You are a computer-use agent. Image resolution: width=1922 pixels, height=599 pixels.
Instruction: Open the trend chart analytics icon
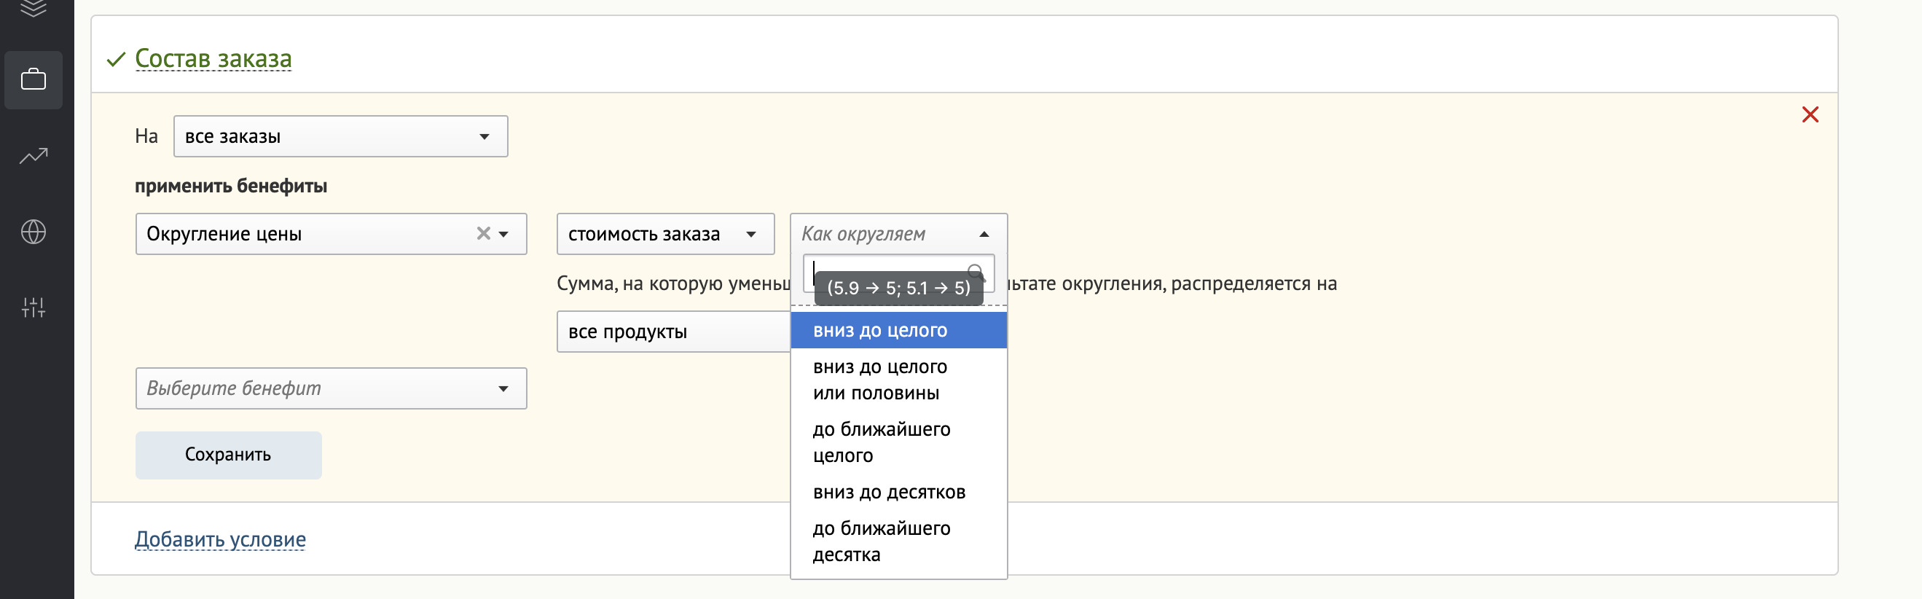pyautogui.click(x=33, y=156)
